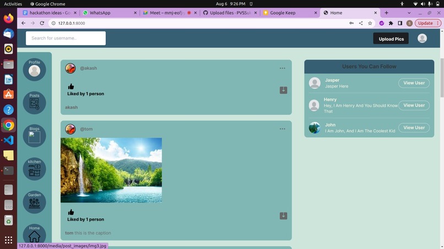
Task: Click the @tom post avatar
Action: (70, 129)
